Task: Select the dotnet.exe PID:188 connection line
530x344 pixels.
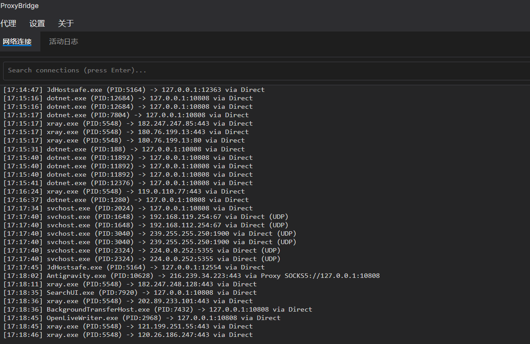Action: coord(124,149)
